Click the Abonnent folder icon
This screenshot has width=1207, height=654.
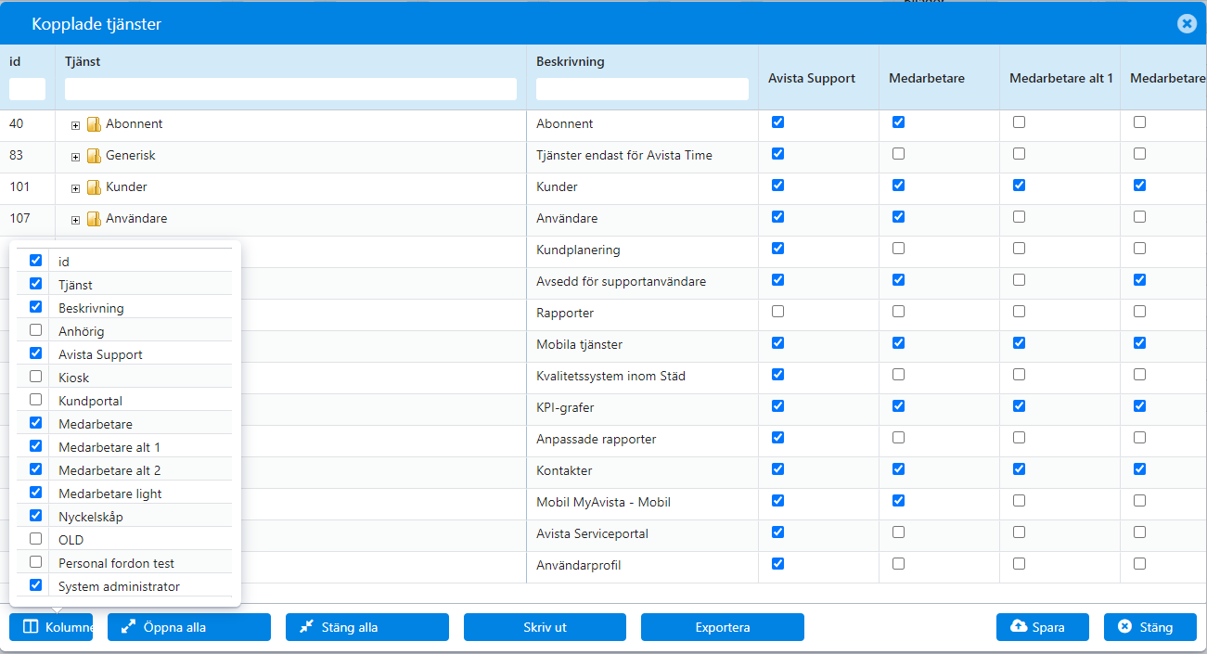[94, 124]
